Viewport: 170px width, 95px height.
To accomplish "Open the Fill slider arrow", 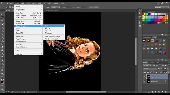I will 168,72.
